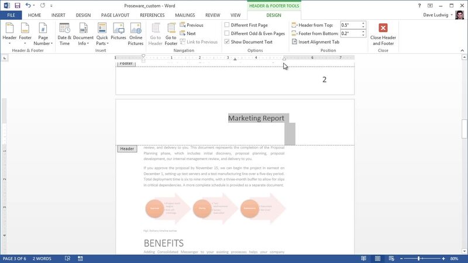Open Word Help question mark icon
Screen dimensions: 468x263
point(420,5)
